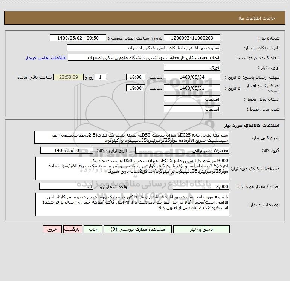Click the تعداد / مقدار مورد نیاز label
Viewport: 290px width, 281px height.
258,187
